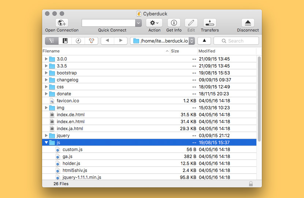Expand the changelog folder

coord(46,80)
